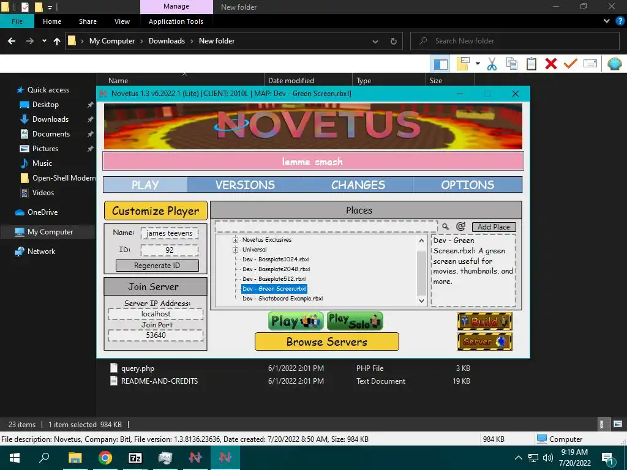627x470 pixels.
Task: Click Add Place button
Action: (494, 227)
